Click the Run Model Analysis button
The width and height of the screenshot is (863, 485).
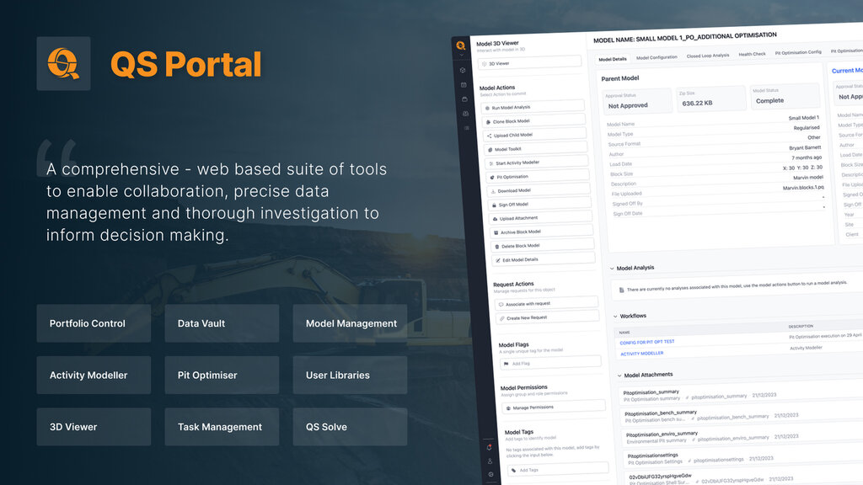[533, 106]
